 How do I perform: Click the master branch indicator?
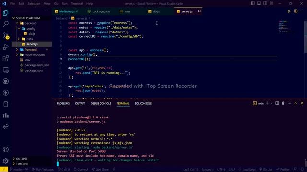16,169
